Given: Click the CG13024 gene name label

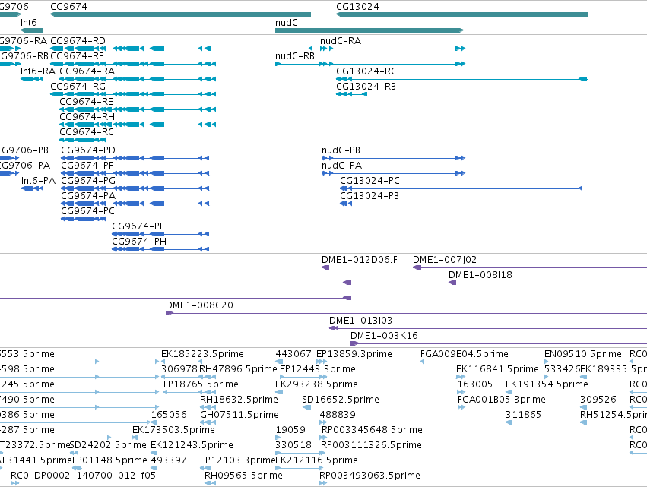Looking at the screenshot, I should 357,7.
